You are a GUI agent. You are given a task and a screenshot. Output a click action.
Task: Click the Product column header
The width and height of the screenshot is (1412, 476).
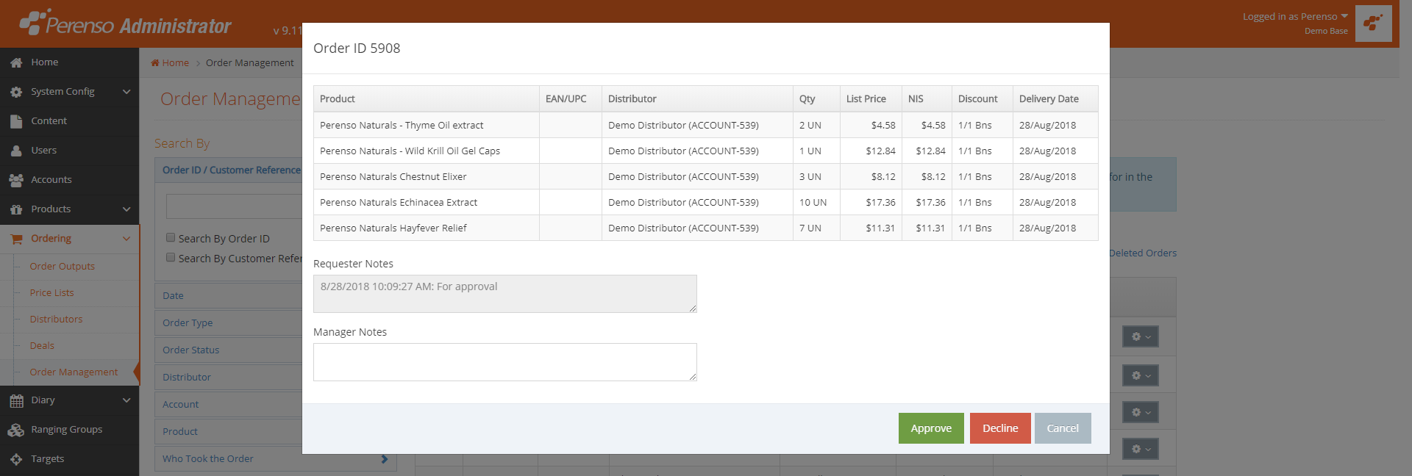[x=427, y=99]
